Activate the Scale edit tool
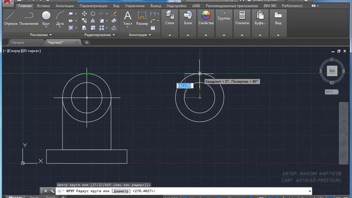 click(x=93, y=28)
